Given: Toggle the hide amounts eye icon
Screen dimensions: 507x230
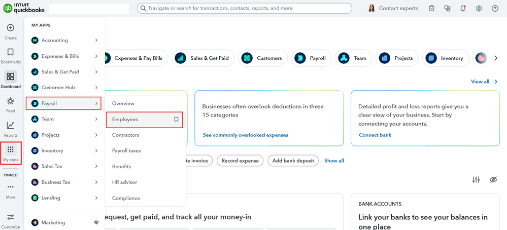Looking at the screenshot, I should point(493,180).
